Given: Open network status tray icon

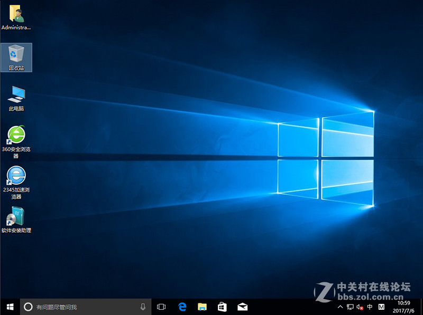Looking at the screenshot, I should coord(350,307).
